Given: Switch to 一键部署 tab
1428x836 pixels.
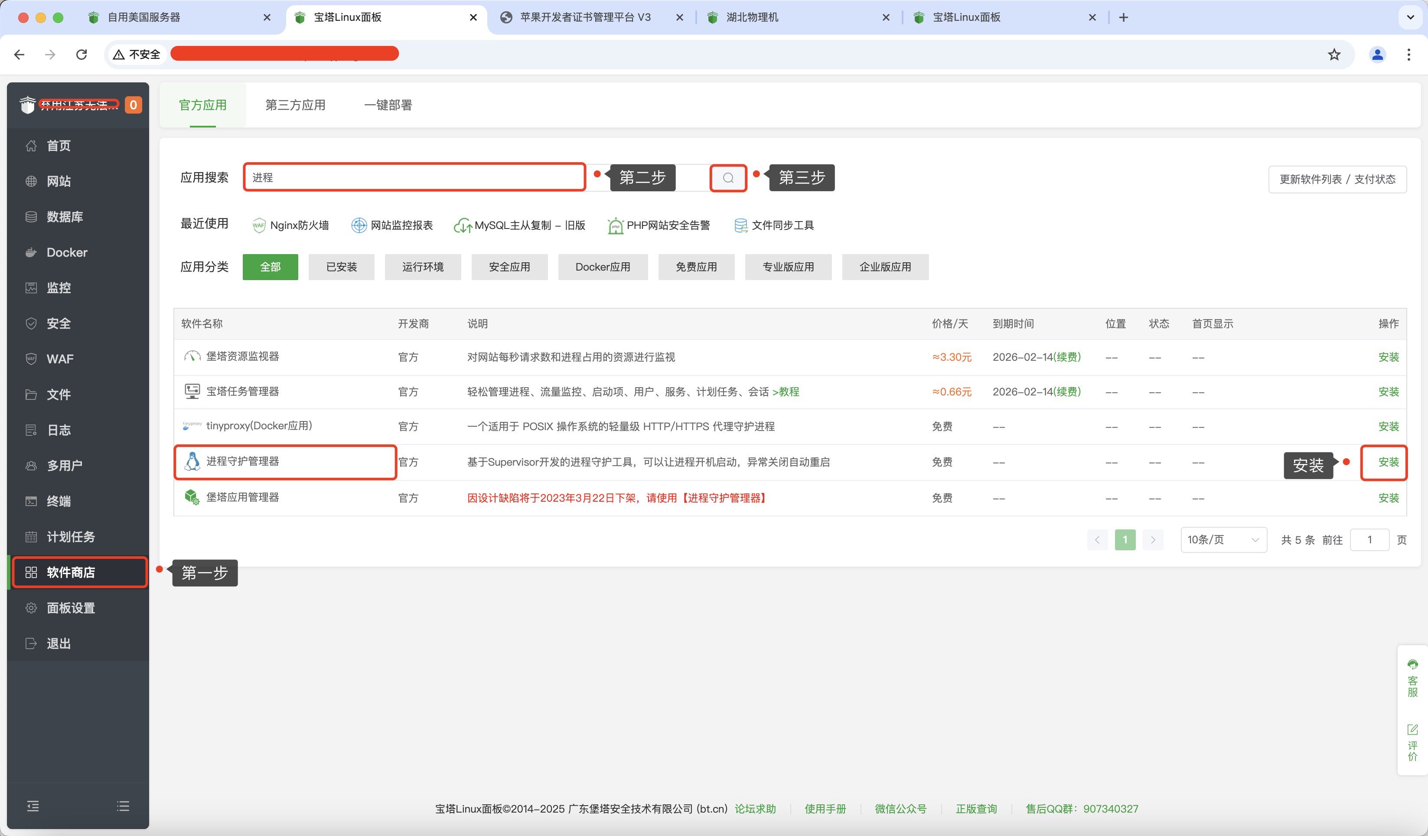Looking at the screenshot, I should coord(388,105).
